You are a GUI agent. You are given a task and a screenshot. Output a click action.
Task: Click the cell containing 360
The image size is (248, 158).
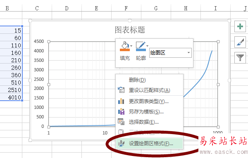pyautogui.click(x=11, y=75)
